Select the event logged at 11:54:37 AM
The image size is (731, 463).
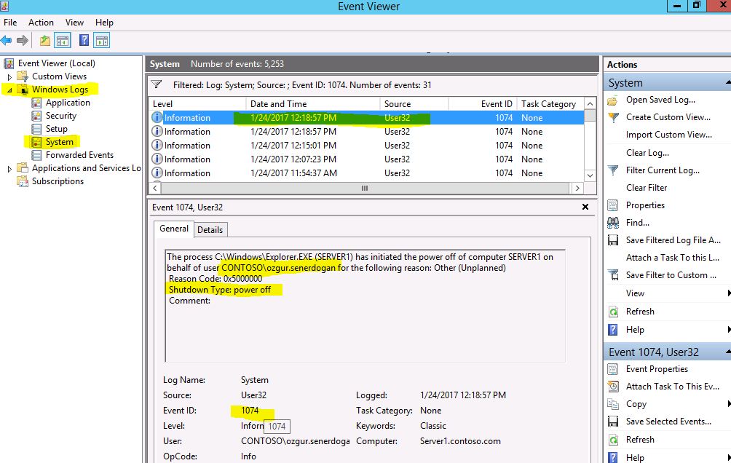pyautogui.click(x=366, y=173)
